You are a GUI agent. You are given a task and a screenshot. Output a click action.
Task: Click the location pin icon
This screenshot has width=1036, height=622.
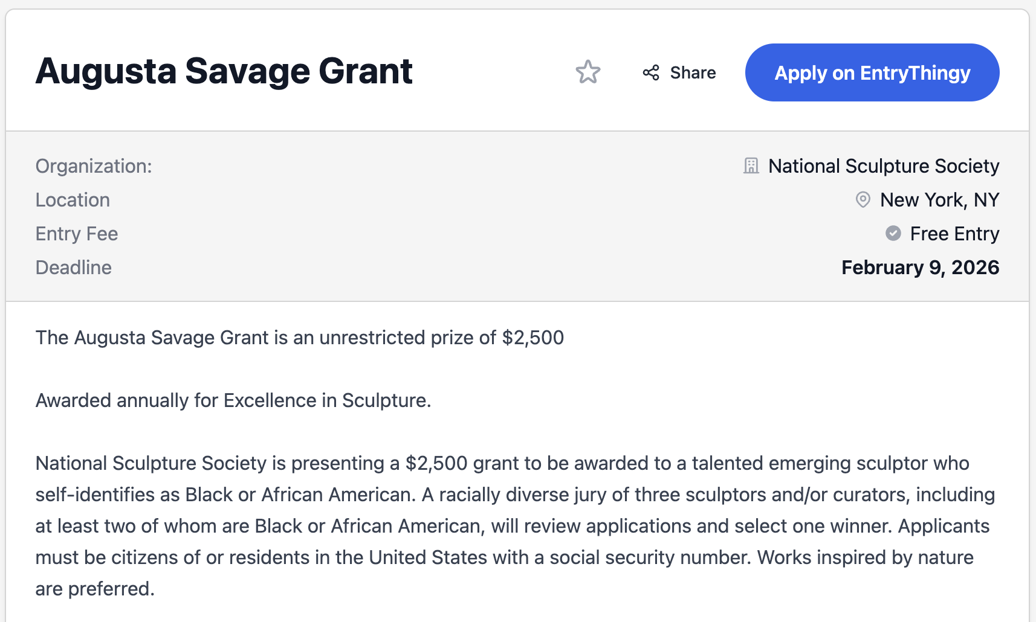(863, 200)
